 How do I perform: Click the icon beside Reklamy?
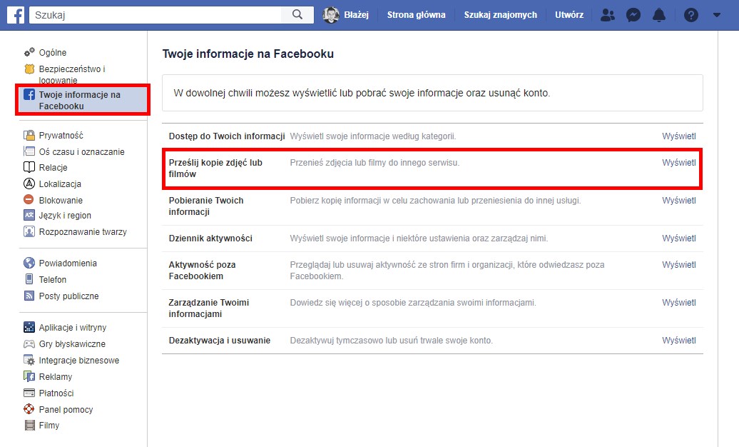pos(29,377)
